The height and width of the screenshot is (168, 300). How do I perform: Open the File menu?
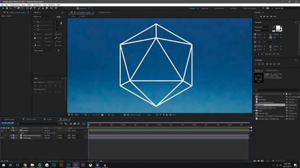coord(2,5)
